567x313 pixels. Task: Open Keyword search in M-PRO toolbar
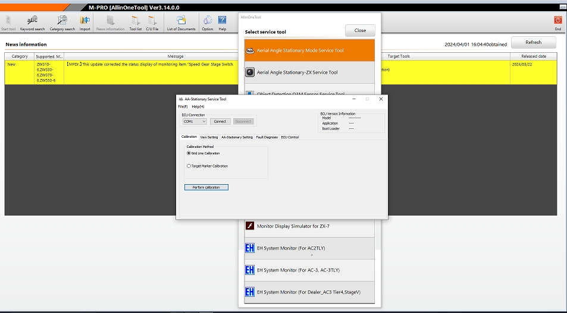coord(32,23)
